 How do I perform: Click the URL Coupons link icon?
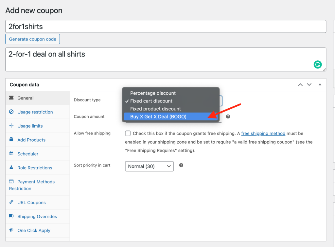point(11,202)
